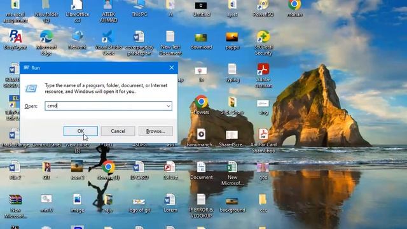This screenshot has height=229, width=407.
Task: Select the coverpage by pradeep sir document
Action: click(139, 43)
